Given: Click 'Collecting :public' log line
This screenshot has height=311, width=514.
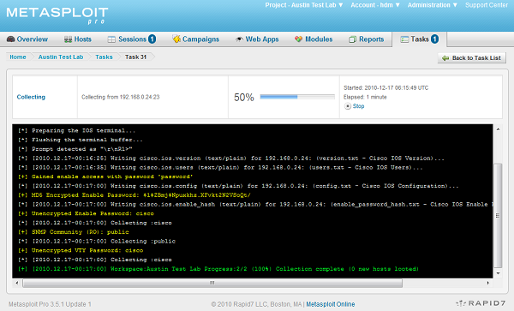Looking at the screenshot, I should (x=97, y=242).
